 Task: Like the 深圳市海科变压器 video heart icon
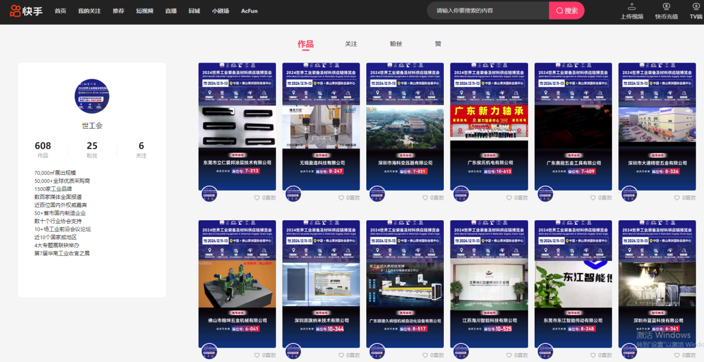[425, 198]
